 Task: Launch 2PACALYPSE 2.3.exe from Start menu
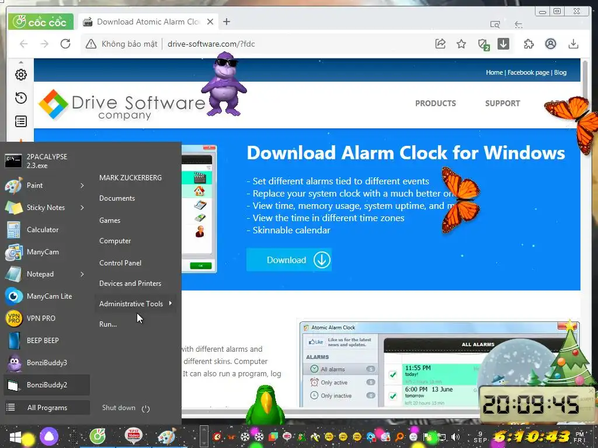coord(47,161)
